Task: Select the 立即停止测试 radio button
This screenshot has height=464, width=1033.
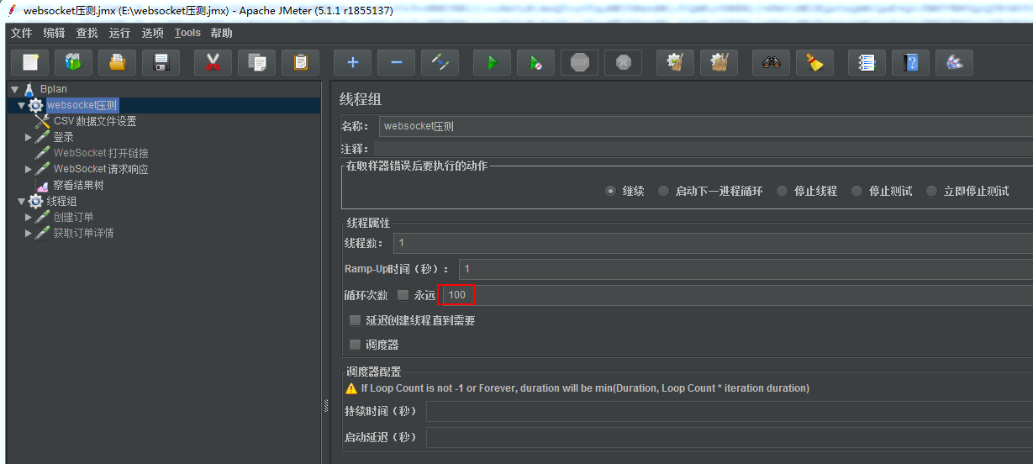Action: [x=931, y=191]
